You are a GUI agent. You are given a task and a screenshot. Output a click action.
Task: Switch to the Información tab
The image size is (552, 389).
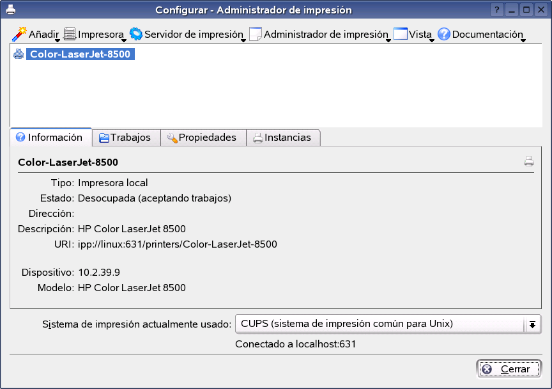point(51,137)
